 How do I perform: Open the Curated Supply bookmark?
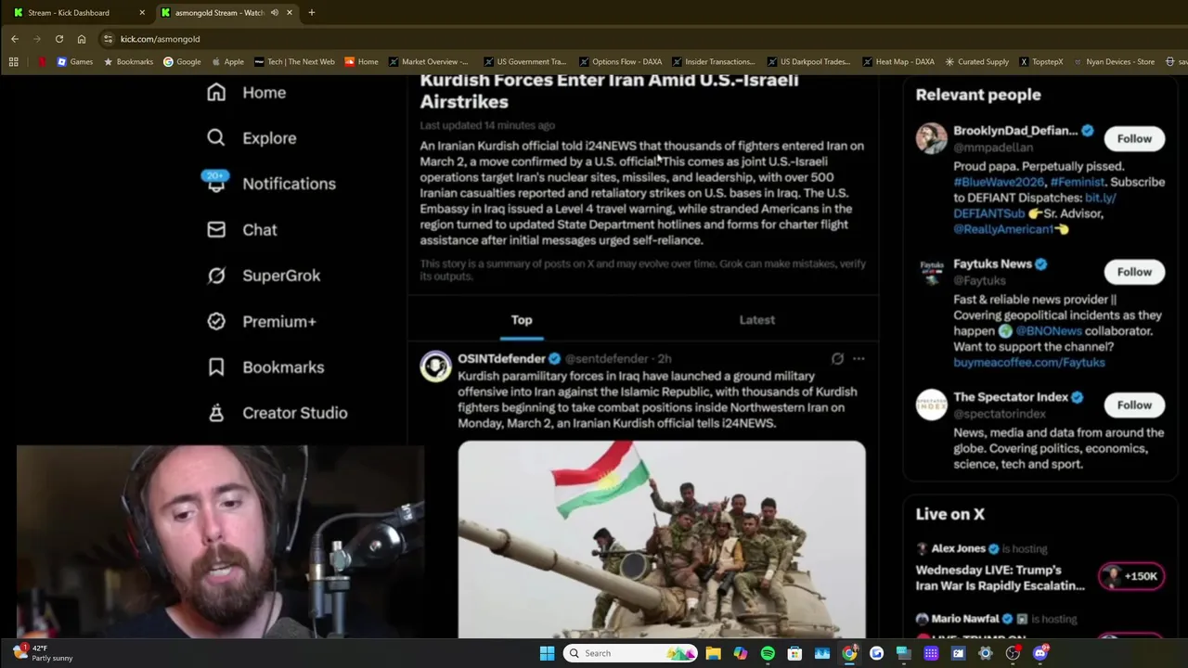coord(976,62)
